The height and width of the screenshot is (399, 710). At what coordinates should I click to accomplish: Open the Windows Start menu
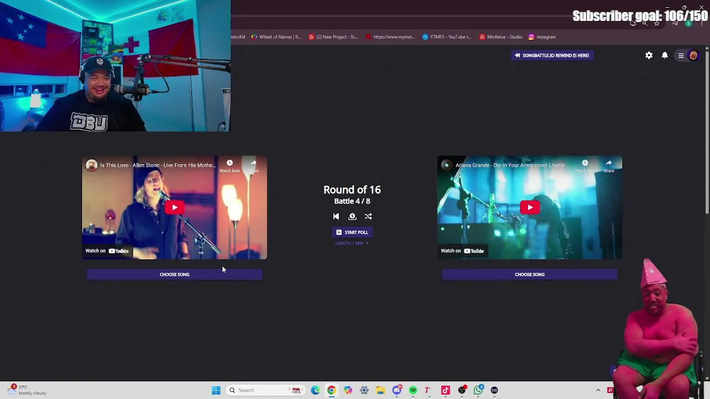pos(216,390)
